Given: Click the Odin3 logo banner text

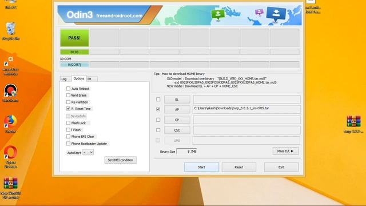Looking at the screenshot, I should point(79,15).
